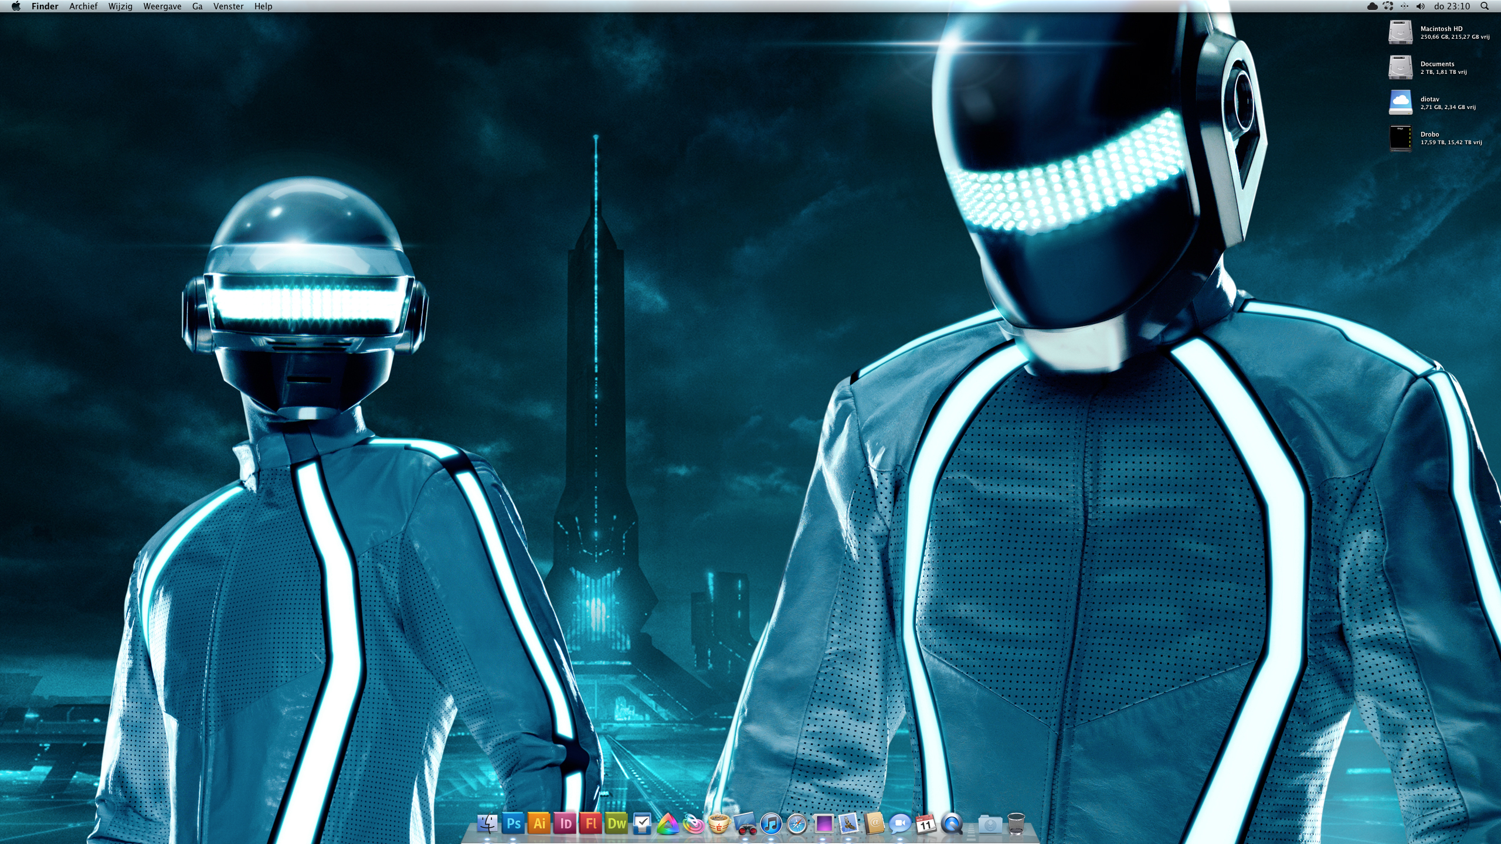1501x844 pixels.
Task: Open the Downloads stack in the dock
Action: pos(990,824)
